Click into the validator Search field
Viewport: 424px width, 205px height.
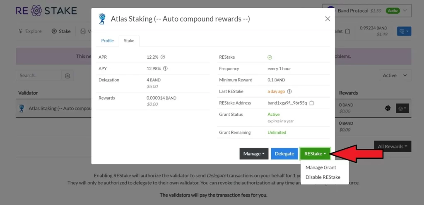point(39,76)
